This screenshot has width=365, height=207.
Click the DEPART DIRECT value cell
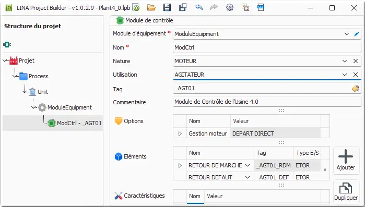point(275,133)
